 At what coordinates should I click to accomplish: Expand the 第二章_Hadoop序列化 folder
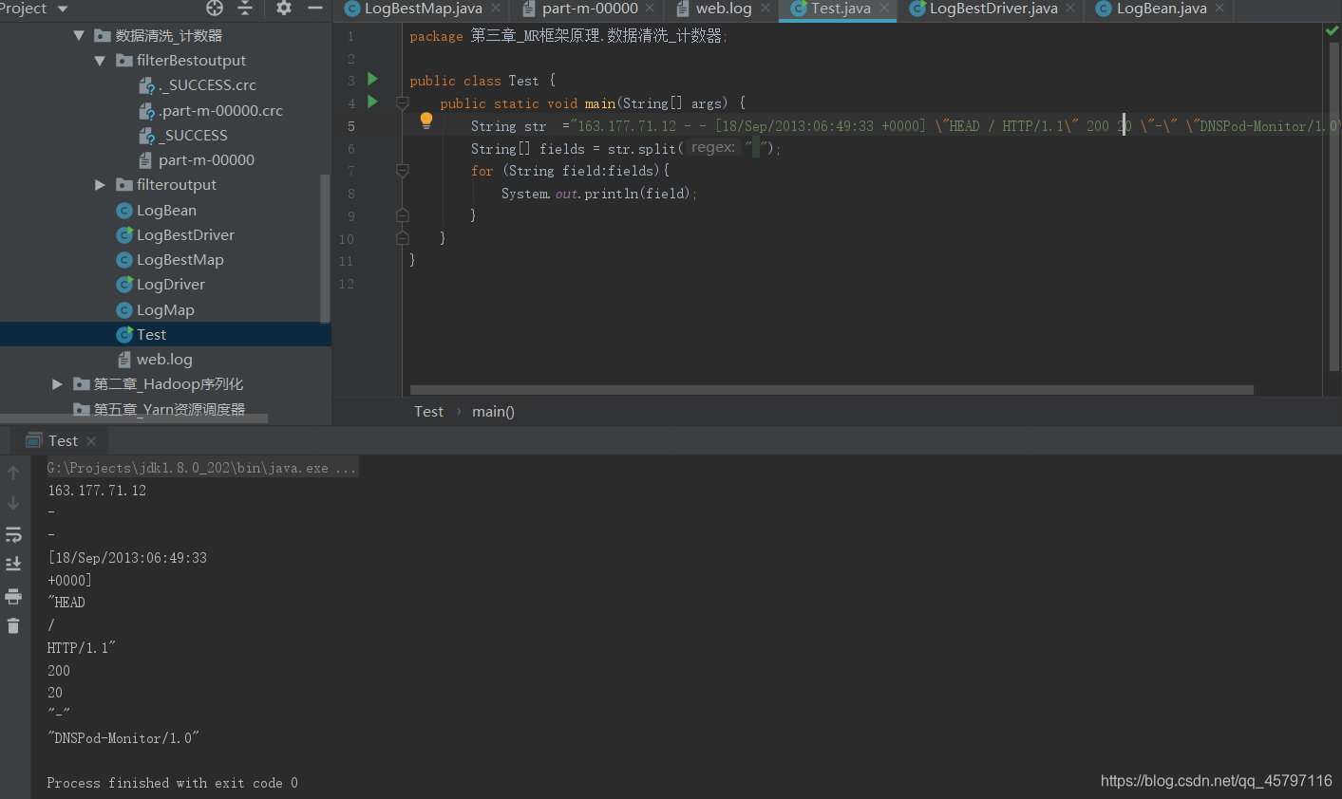[x=57, y=384]
